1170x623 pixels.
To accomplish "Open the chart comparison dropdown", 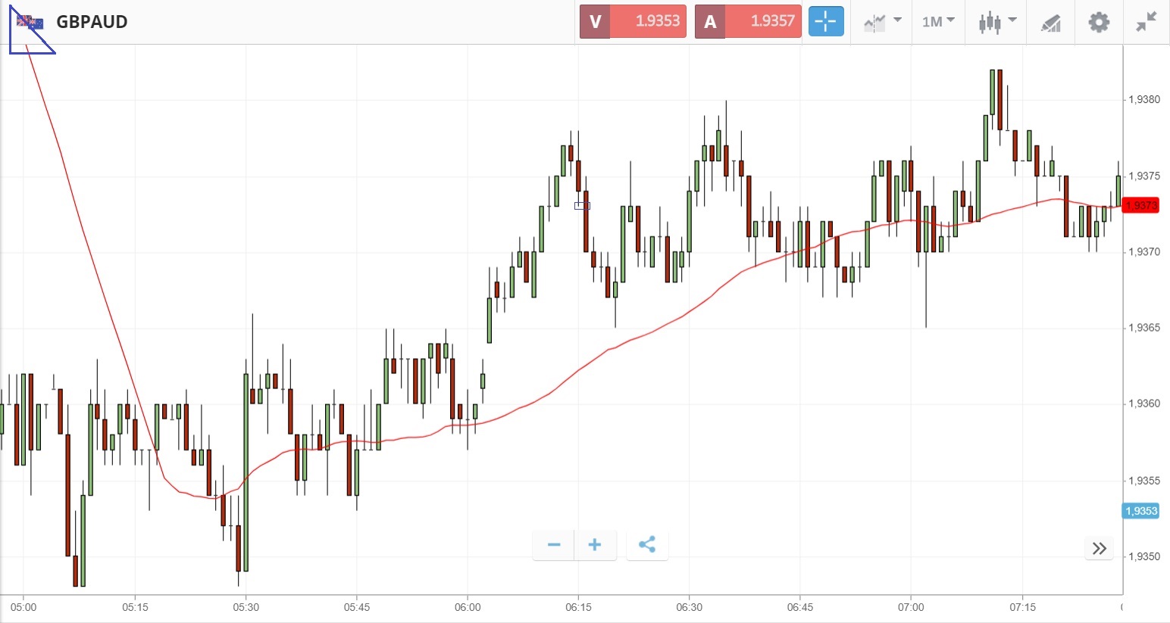I will click(x=882, y=22).
